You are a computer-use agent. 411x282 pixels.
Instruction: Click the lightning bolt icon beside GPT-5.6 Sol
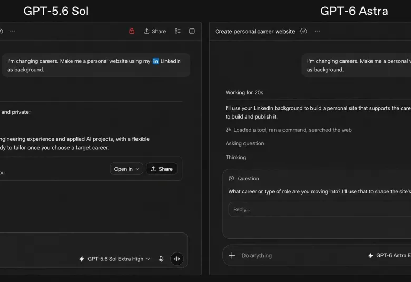(82, 259)
